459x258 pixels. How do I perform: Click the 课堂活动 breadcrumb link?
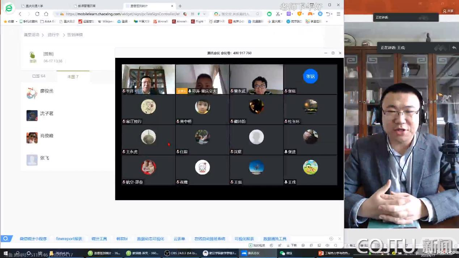[31, 35]
